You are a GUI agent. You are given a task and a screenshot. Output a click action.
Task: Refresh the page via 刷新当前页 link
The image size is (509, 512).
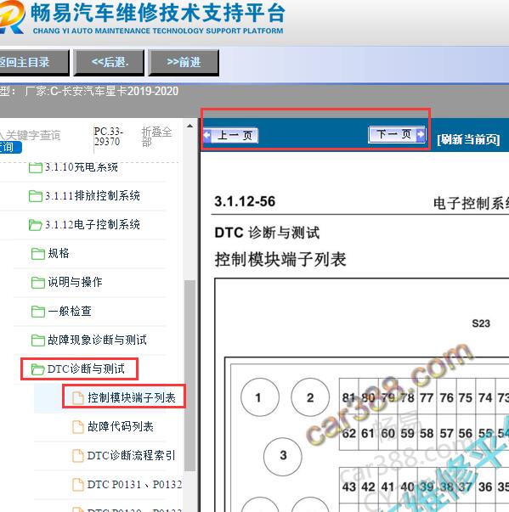[x=468, y=139]
